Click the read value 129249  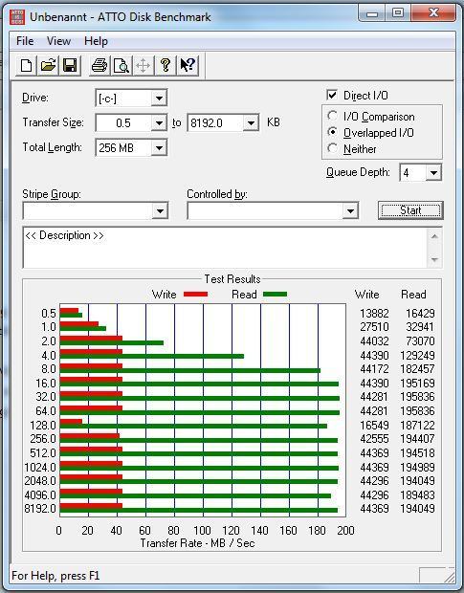(x=417, y=356)
